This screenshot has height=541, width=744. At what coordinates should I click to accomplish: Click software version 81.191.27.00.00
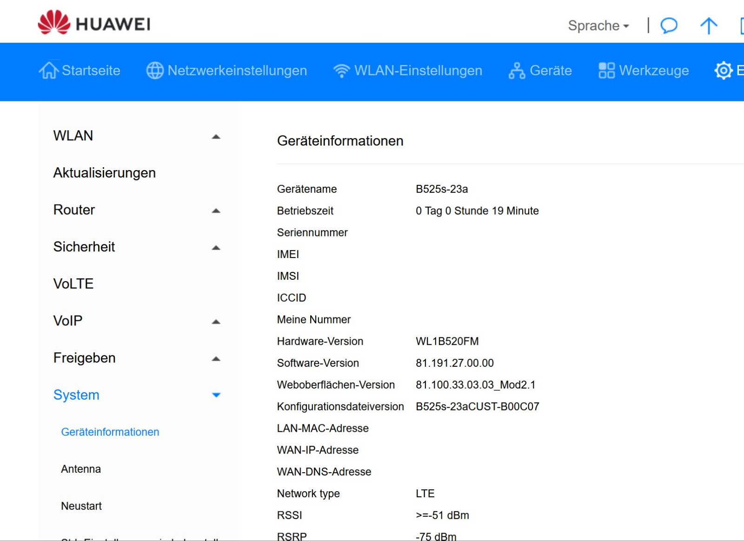tap(455, 363)
